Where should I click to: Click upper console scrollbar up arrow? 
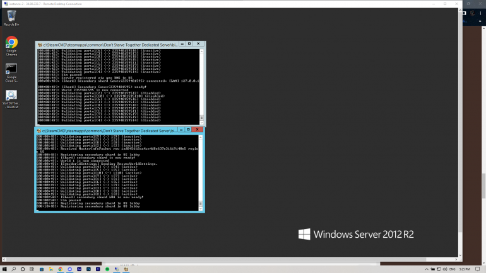pos(201,51)
